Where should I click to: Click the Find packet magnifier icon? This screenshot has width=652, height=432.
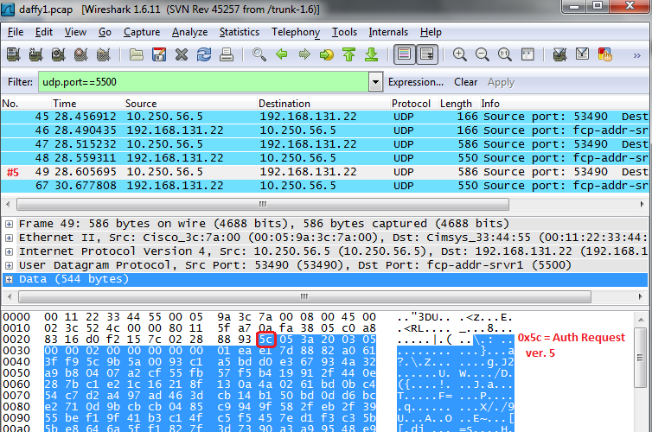pos(259,54)
